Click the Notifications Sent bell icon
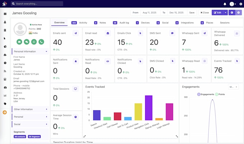This screenshot has width=244, height=144. point(76,61)
